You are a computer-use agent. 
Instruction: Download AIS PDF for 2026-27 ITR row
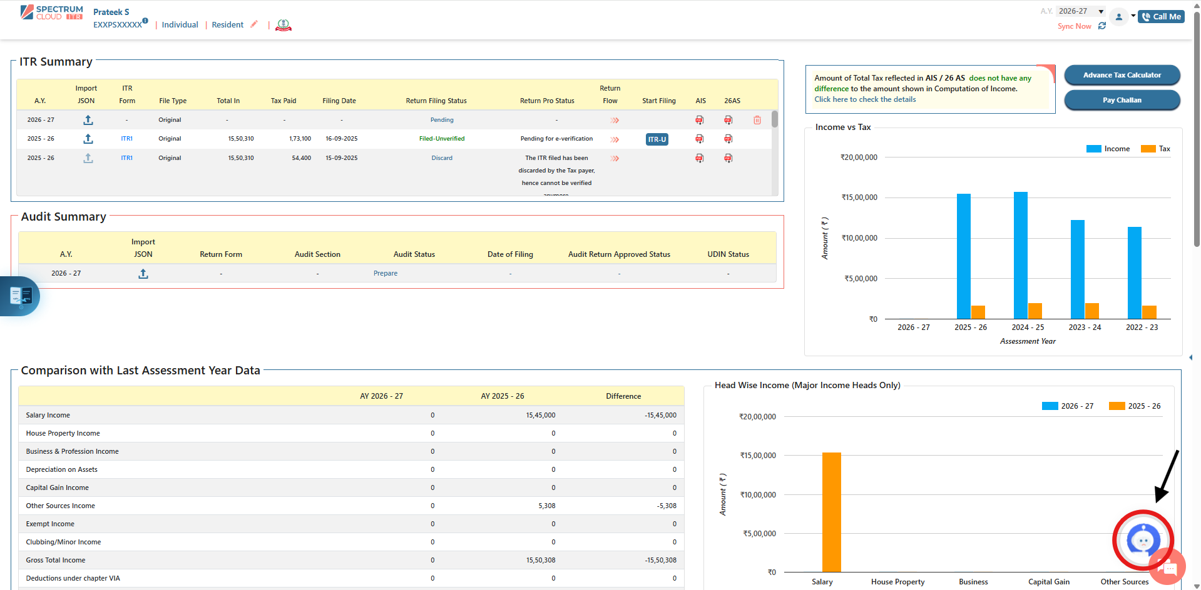tap(700, 120)
